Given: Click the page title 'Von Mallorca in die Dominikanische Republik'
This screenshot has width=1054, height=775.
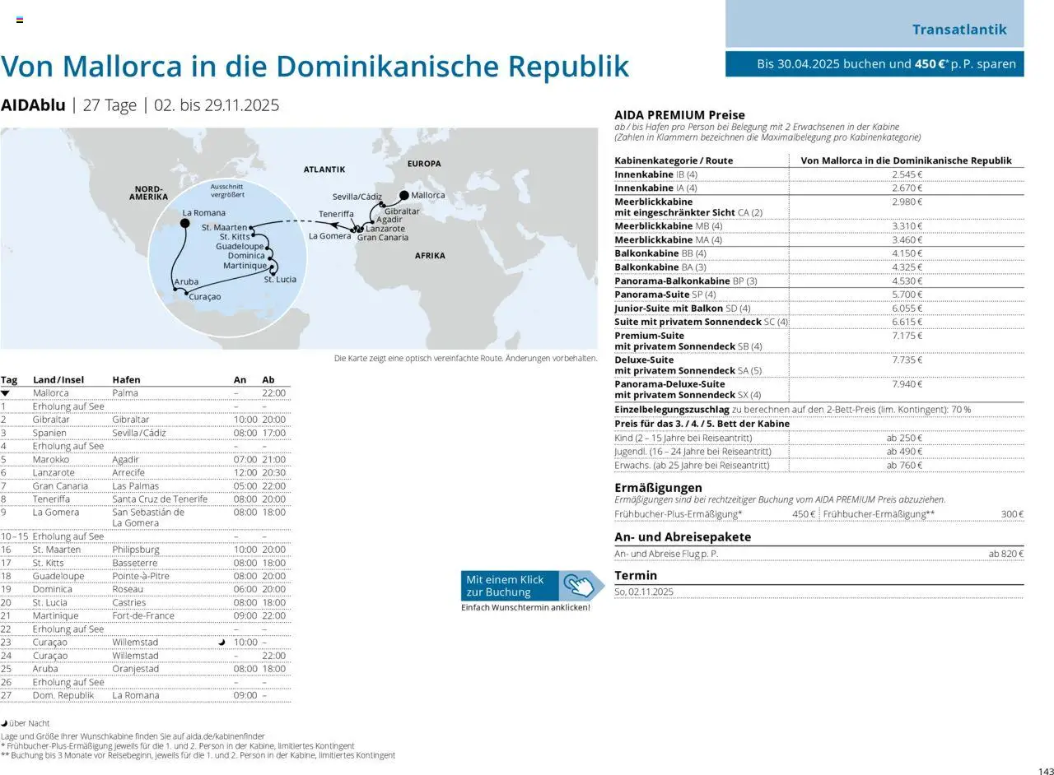Looking at the screenshot, I should coord(315,66).
